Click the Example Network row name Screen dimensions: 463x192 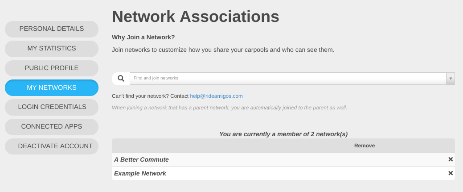coord(140,174)
